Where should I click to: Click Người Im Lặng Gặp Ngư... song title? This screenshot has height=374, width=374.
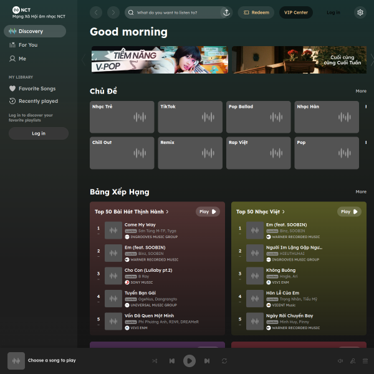tap(294, 247)
